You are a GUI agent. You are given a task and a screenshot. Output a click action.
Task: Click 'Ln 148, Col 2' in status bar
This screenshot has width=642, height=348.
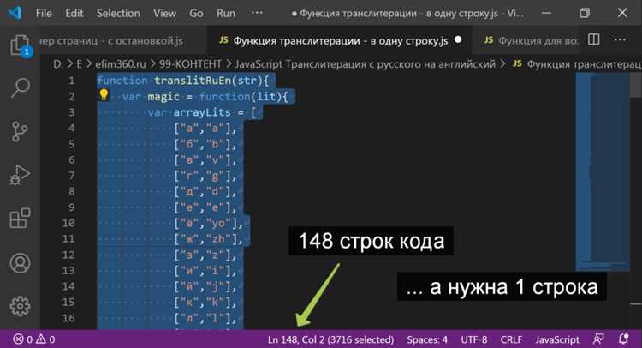330,339
